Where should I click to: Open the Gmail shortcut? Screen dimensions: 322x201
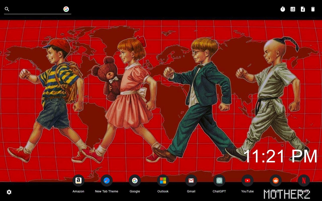point(191,181)
